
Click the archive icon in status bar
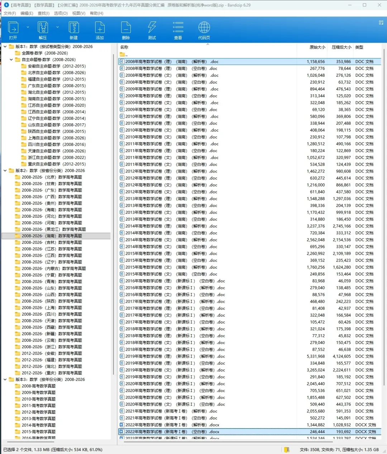click(287, 449)
